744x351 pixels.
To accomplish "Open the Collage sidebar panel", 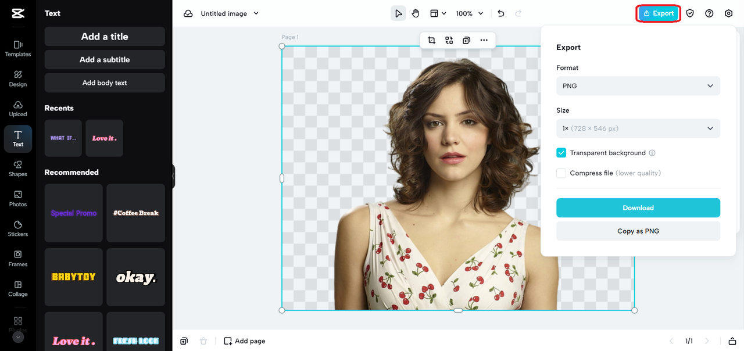I will (x=18, y=289).
